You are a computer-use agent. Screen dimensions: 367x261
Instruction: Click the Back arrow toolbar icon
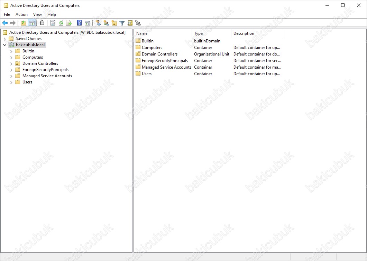tap(5, 23)
